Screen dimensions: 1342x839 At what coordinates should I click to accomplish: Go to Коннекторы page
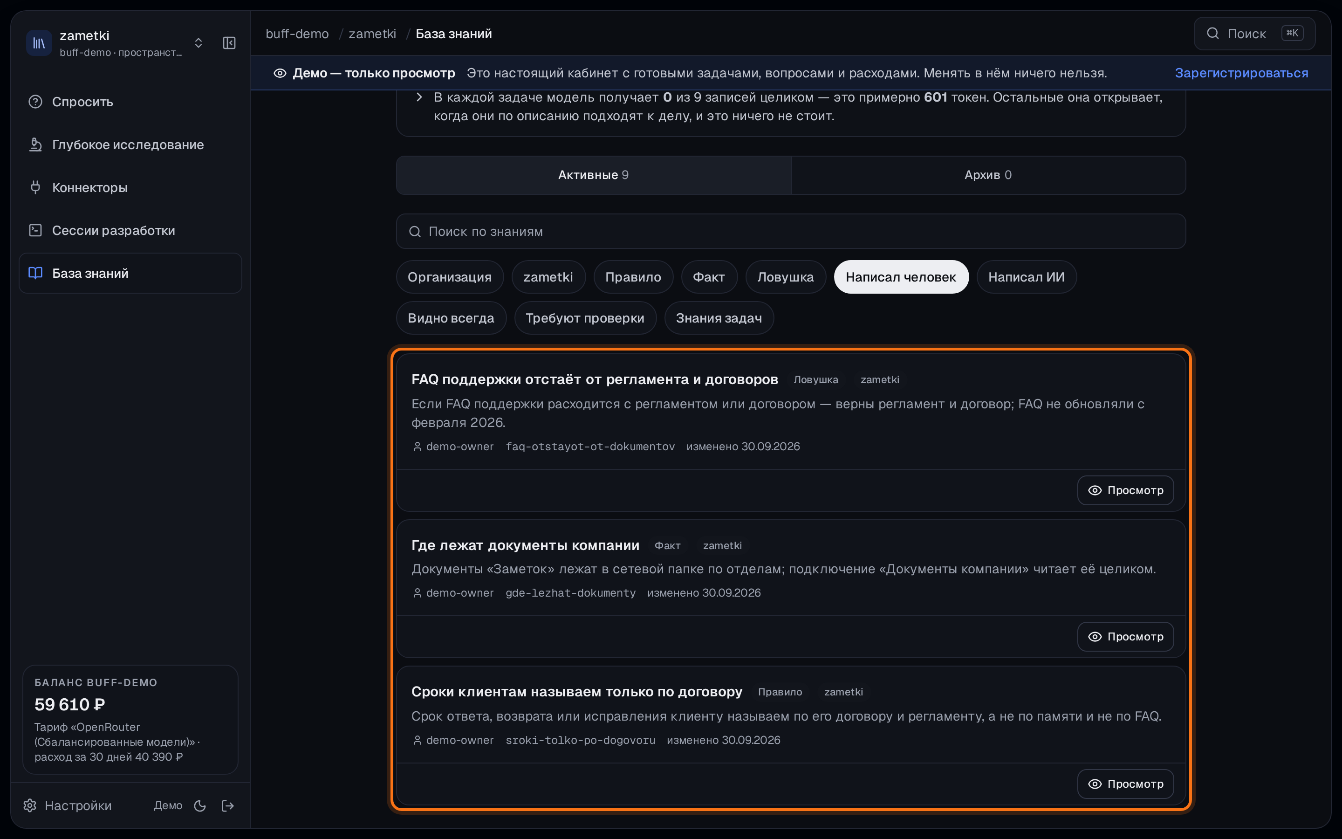click(x=130, y=187)
